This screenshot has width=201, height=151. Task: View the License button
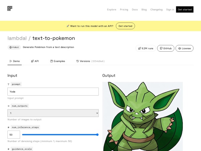click(x=185, y=48)
